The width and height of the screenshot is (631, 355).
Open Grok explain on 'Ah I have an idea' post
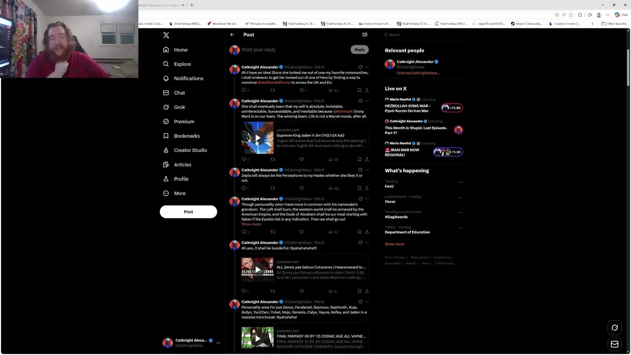coord(360,67)
